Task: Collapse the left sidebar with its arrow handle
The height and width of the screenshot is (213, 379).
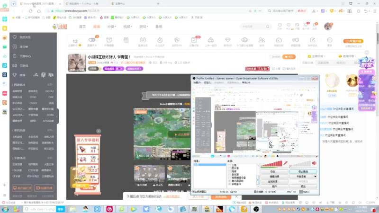Action: pyautogui.click(x=57, y=116)
